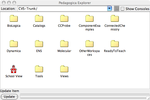The width and height of the screenshot is (150, 100).
Task: Select the ENS folder icon
Action: [x=39, y=44]
